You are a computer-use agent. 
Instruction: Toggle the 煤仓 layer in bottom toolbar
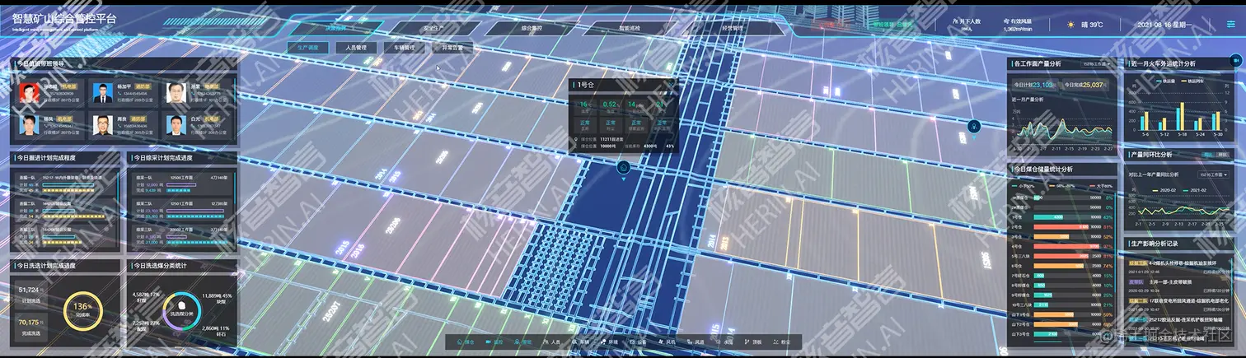465,342
